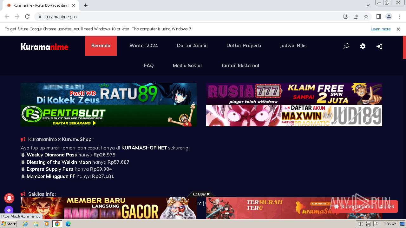Image resolution: width=406 pixels, height=228 pixels.
Task: Follow the KURAMASHOP.NET link
Action: click(144, 148)
